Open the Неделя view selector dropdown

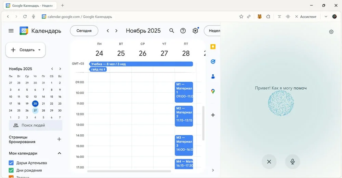[213, 31]
